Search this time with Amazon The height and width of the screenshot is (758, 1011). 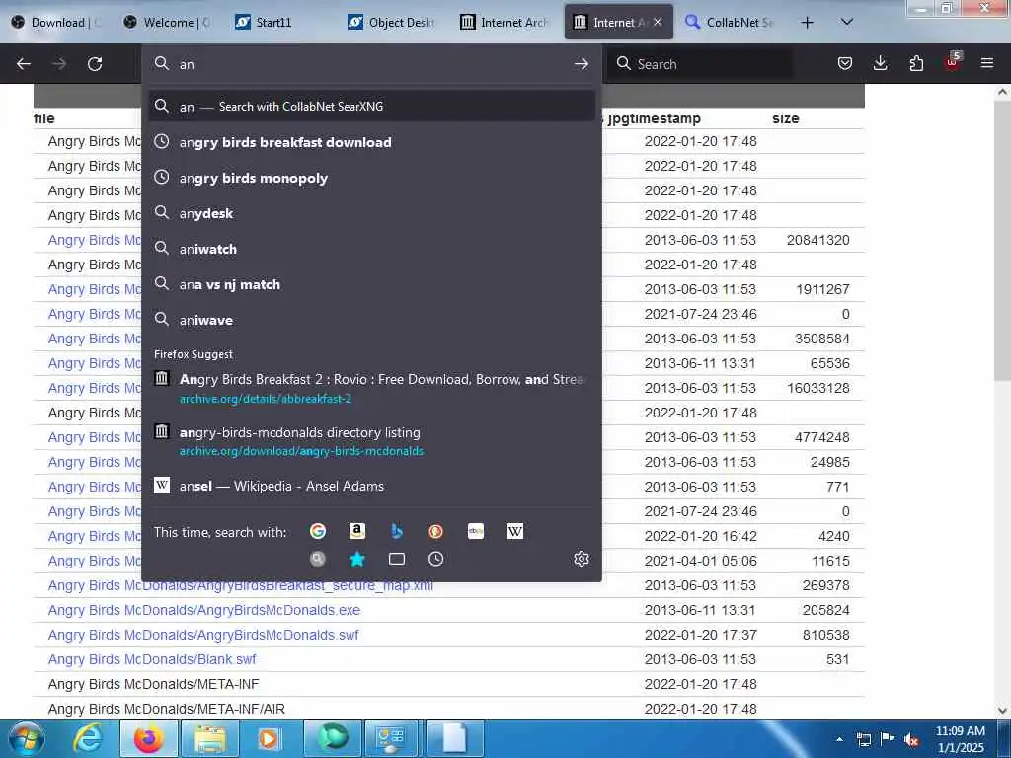[356, 531]
